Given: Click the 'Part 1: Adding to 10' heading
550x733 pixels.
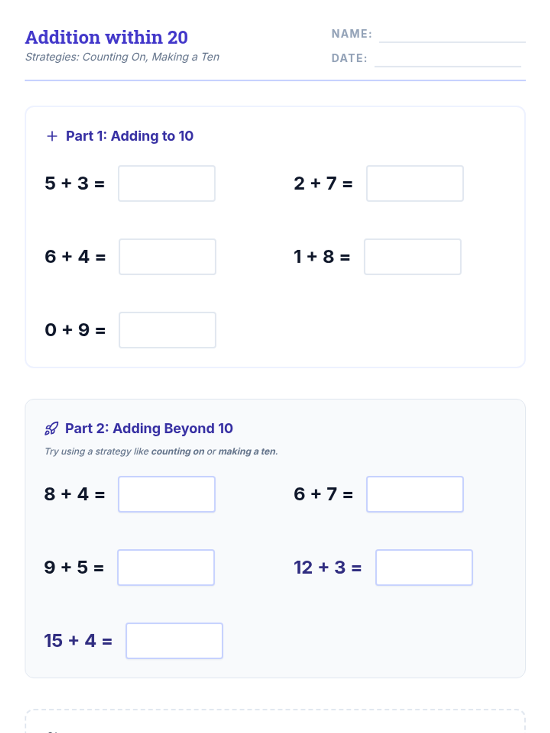Looking at the screenshot, I should pyautogui.click(x=129, y=136).
